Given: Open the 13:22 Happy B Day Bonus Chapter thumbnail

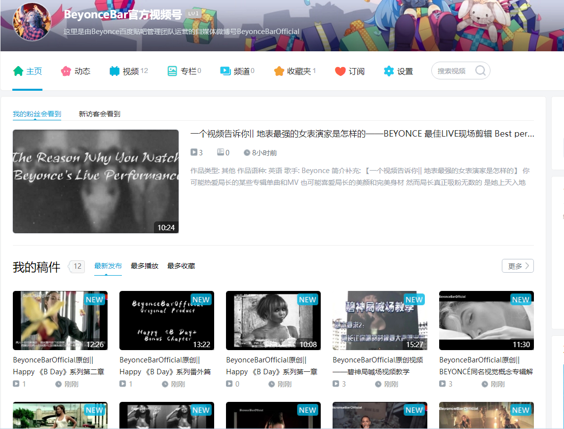Looking at the screenshot, I should pyautogui.click(x=167, y=321).
